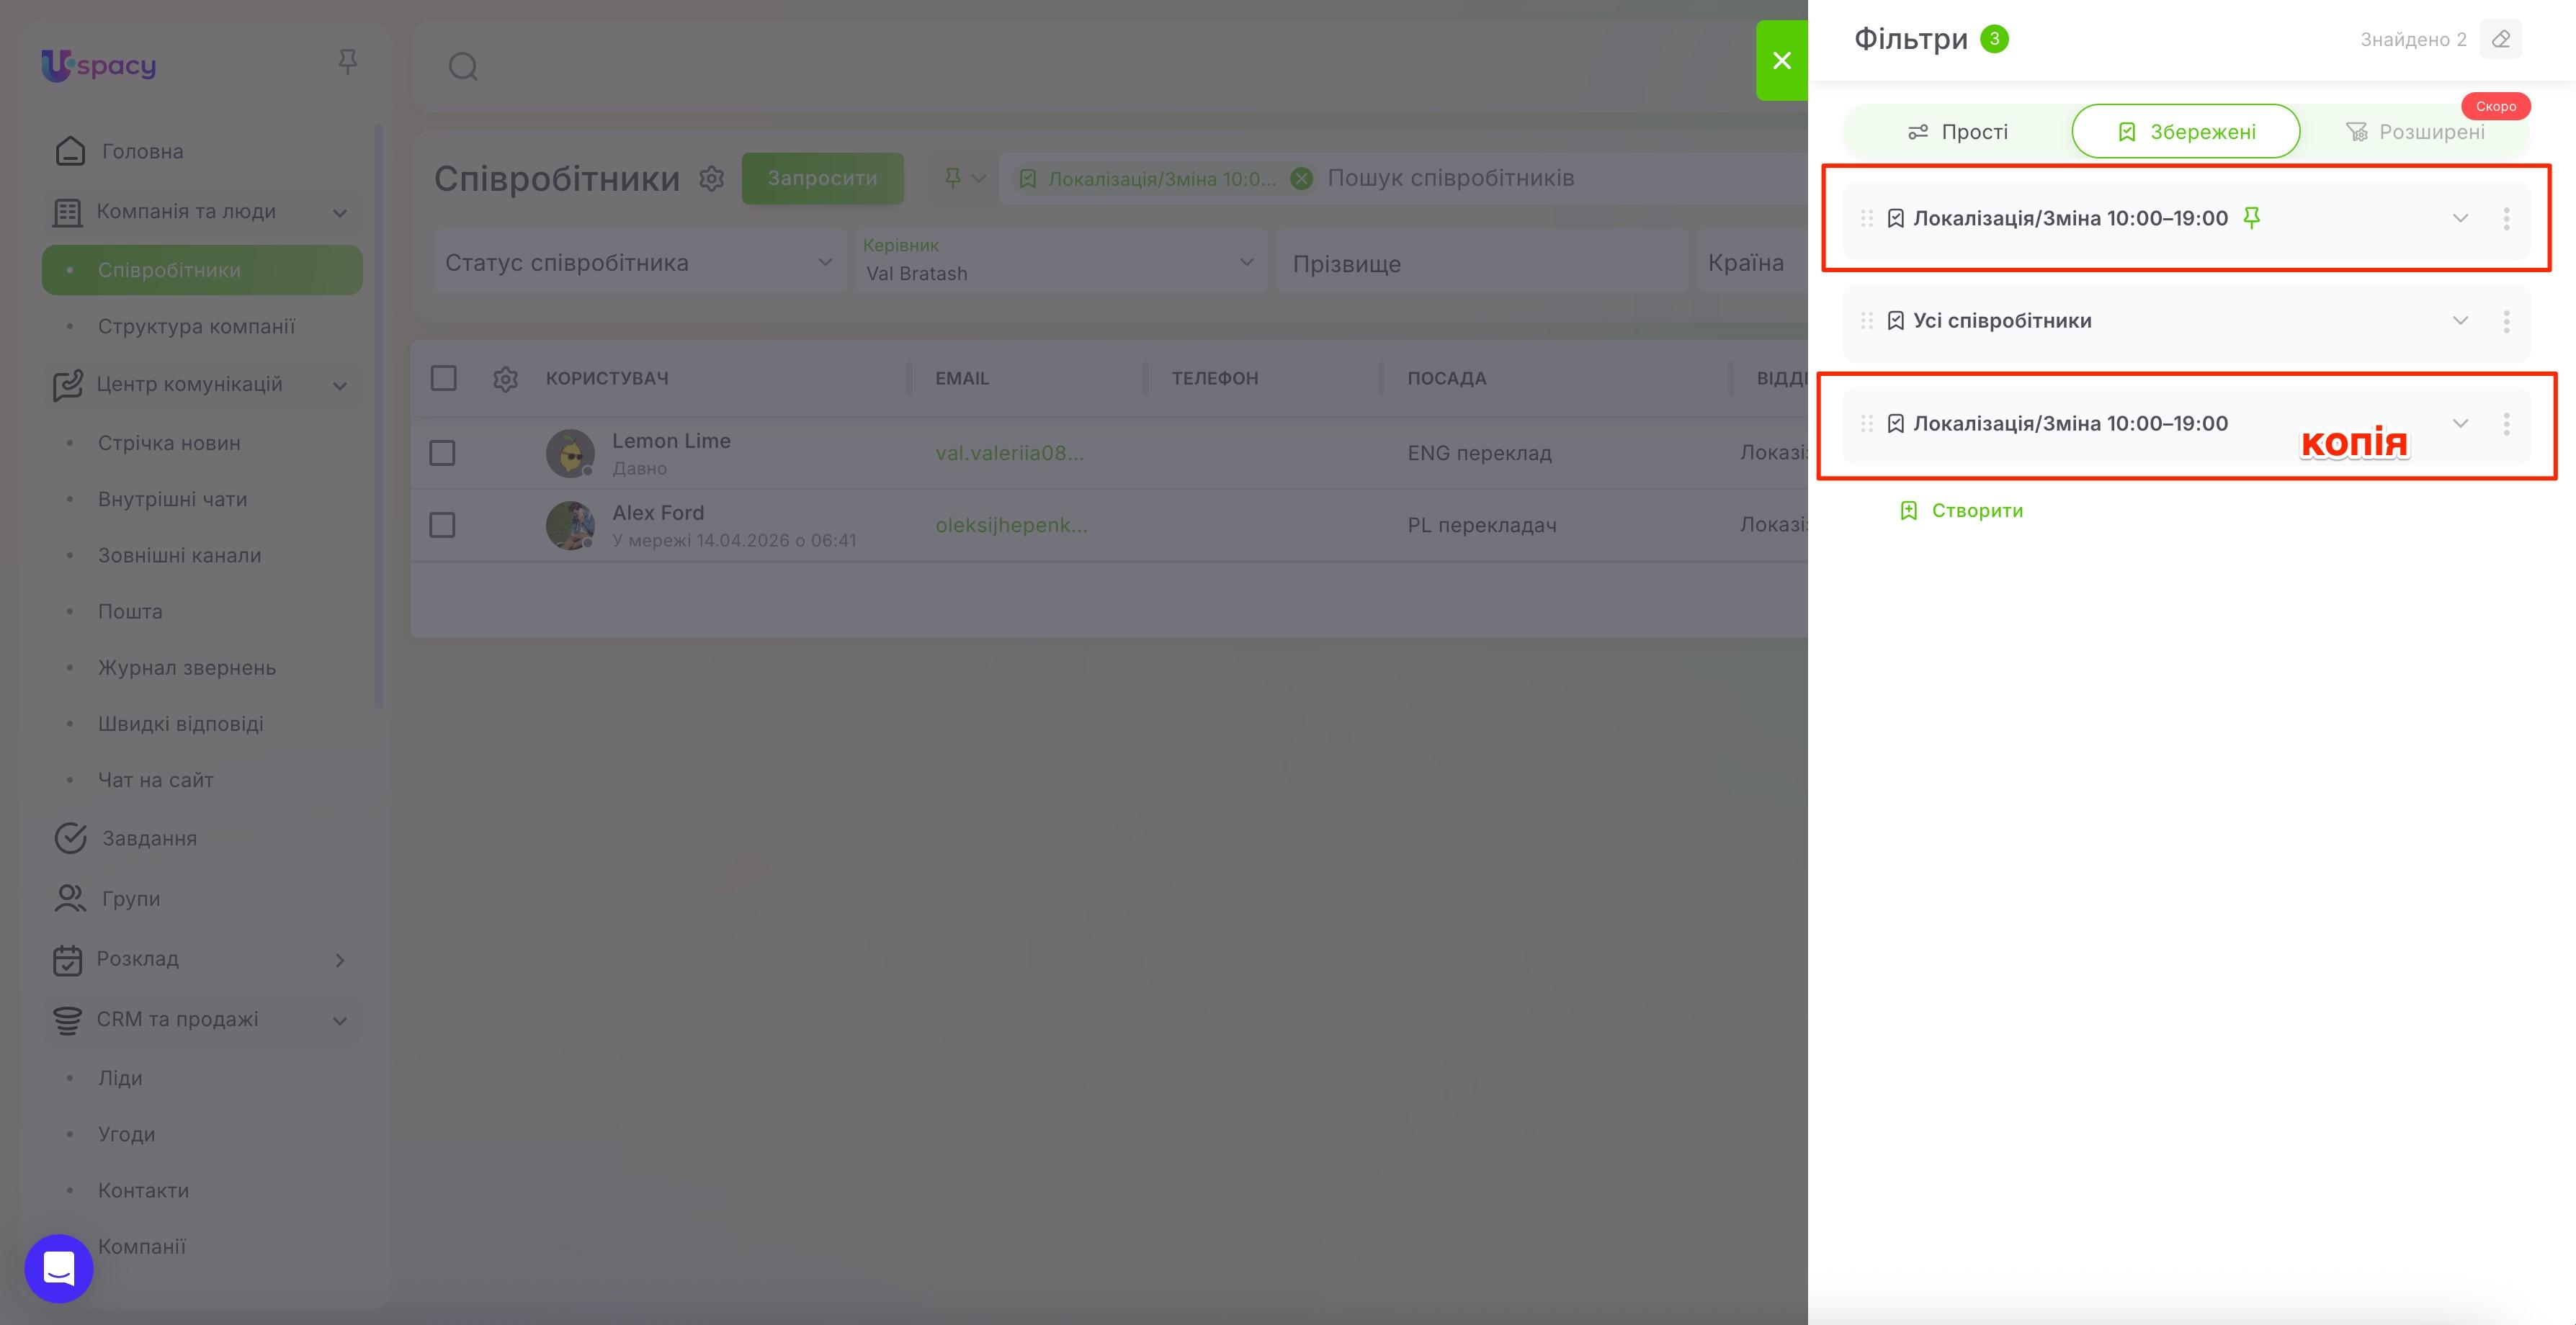Click the Uspacy logo
The image size is (2576, 1325).
click(98, 65)
